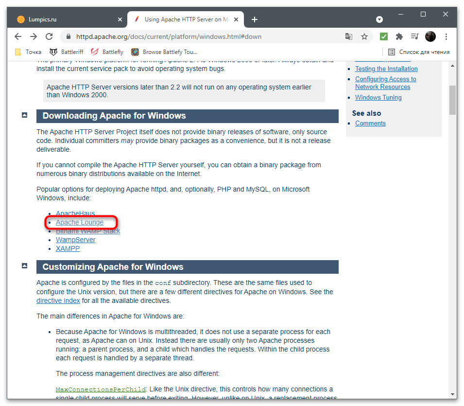The height and width of the screenshot is (406, 464).
Task: Bookmark this page with the star icon
Action: click(x=364, y=36)
